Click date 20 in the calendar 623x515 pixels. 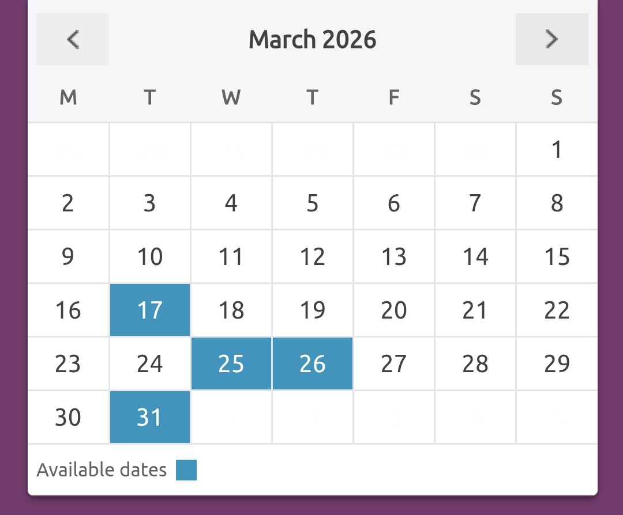394,310
